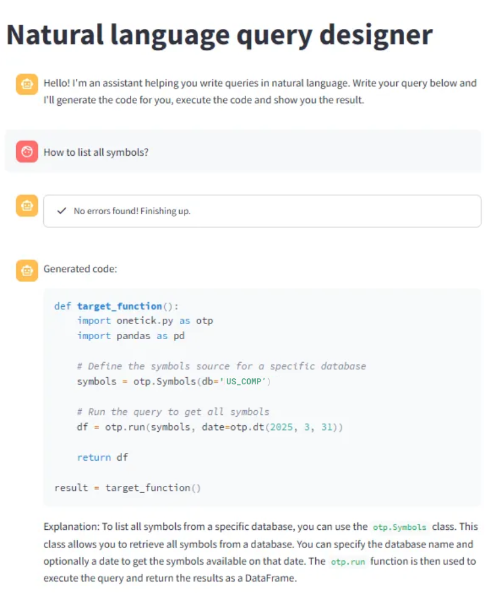Click the 'import pandas as pd' line
Screen dimensions: 492x593
coord(131,336)
